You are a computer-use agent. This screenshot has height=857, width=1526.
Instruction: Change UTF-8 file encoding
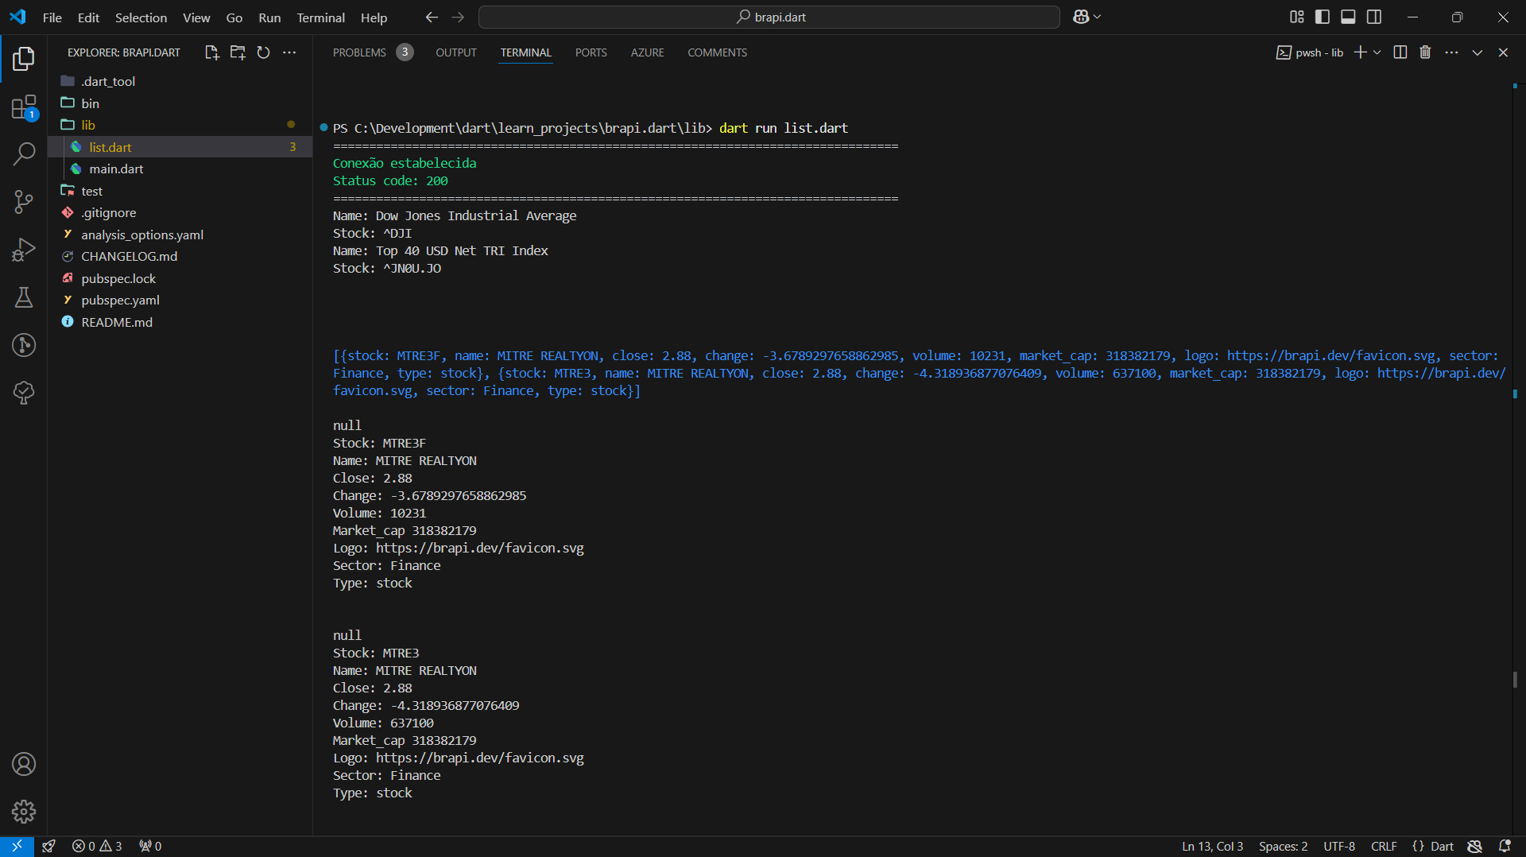pos(1339,846)
